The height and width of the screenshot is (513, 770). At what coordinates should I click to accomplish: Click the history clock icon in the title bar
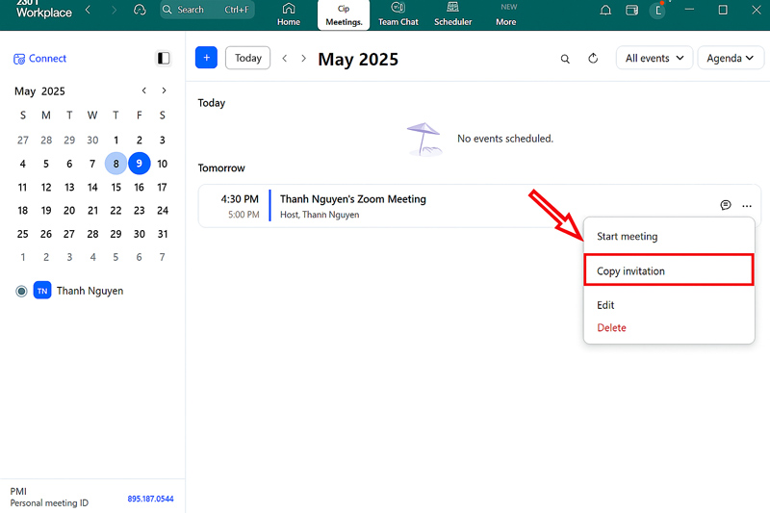[x=140, y=10]
